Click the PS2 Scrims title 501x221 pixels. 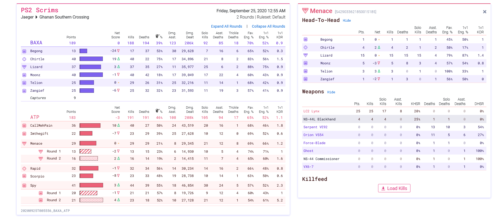(x=40, y=10)
